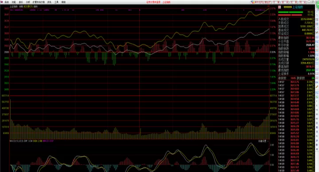319x172 pixels.
Task: Select the pencil drawing tool in the right sidebar
Action: (317, 86)
